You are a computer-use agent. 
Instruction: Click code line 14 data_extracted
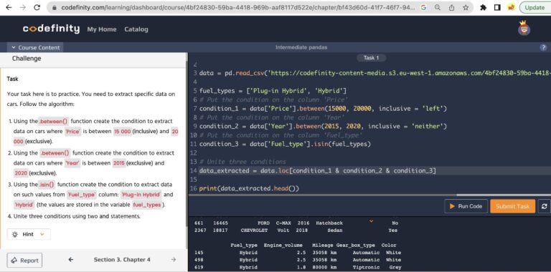tap(317, 170)
